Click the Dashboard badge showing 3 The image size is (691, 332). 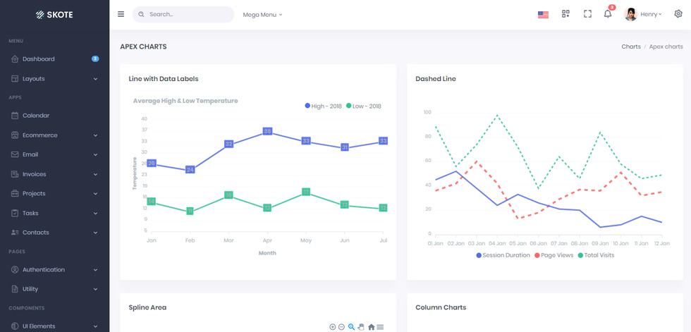(x=94, y=59)
